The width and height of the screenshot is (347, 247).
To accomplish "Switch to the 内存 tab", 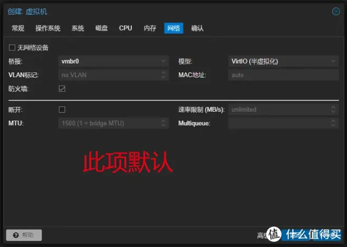I will tap(150, 28).
